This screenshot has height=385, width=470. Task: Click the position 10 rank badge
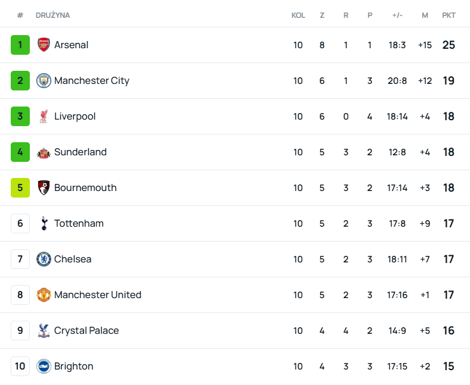point(20,366)
